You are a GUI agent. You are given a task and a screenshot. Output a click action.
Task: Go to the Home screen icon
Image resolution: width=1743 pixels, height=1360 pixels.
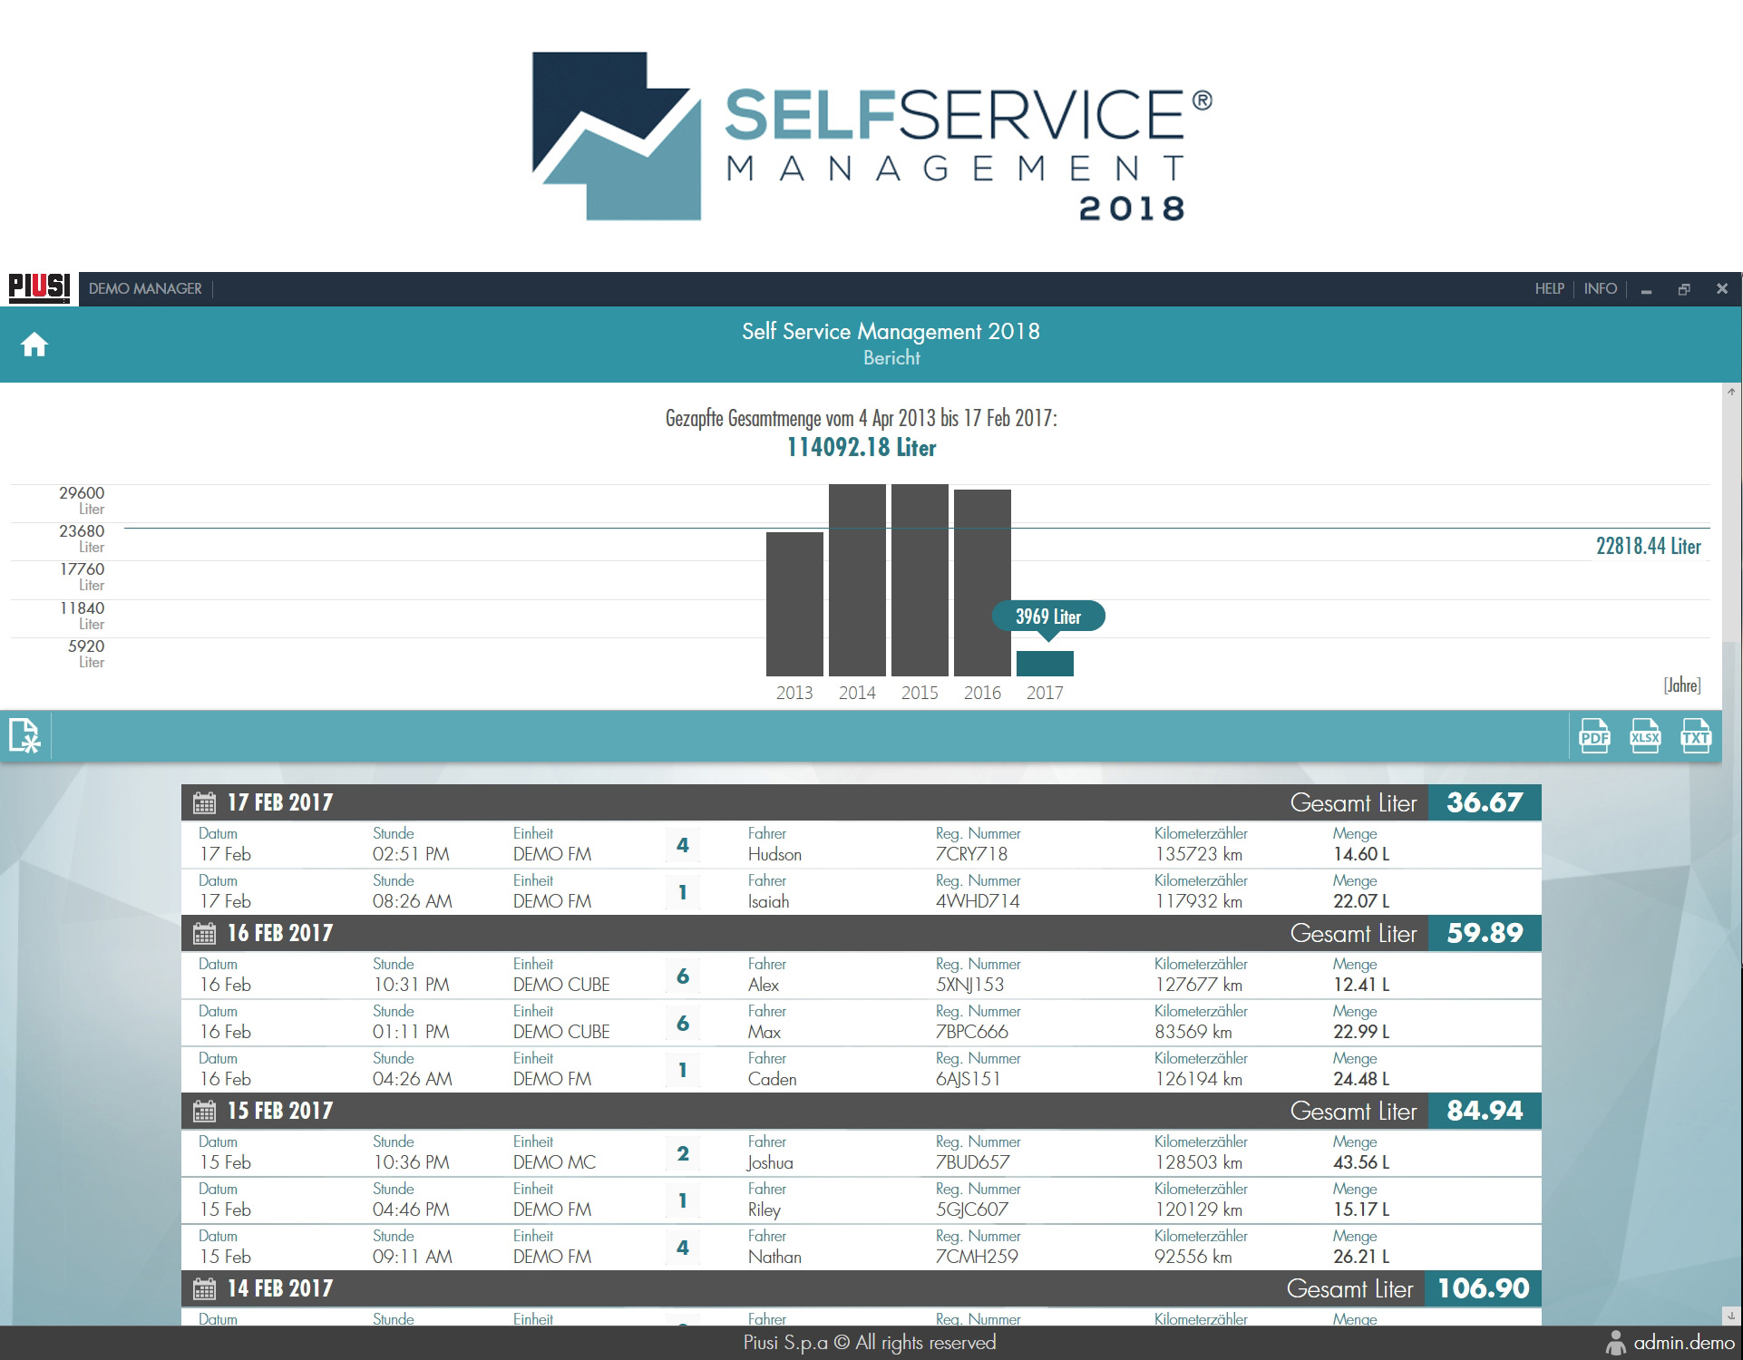click(34, 345)
